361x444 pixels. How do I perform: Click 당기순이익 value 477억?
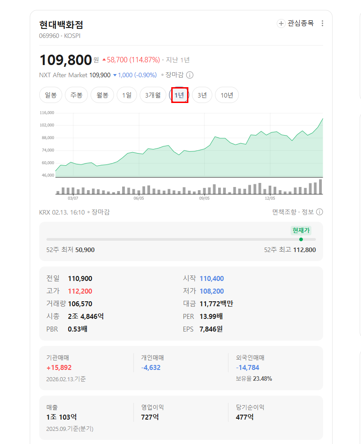click(245, 417)
